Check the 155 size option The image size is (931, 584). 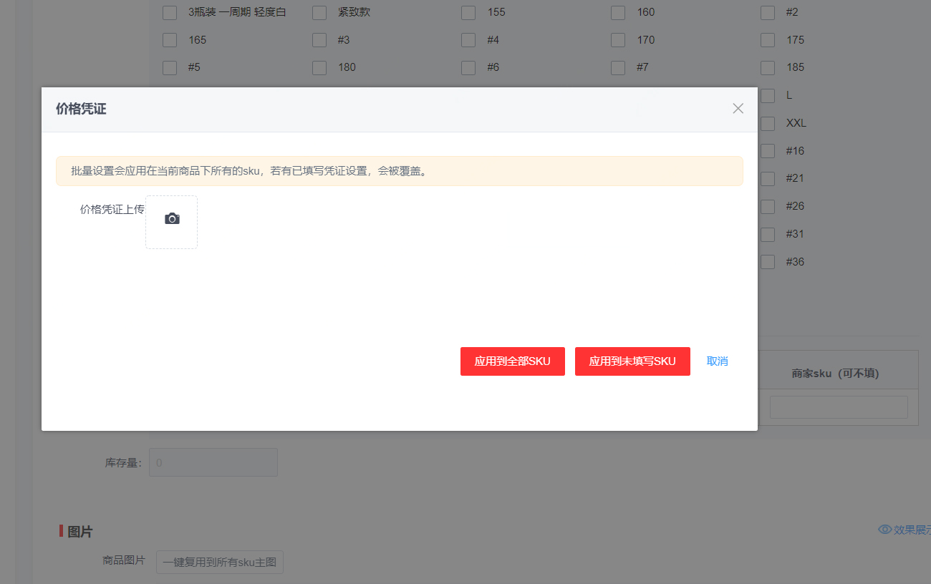468,12
